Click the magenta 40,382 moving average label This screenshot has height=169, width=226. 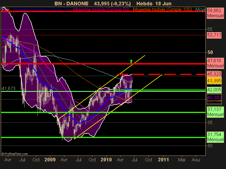(x=214, y=97)
